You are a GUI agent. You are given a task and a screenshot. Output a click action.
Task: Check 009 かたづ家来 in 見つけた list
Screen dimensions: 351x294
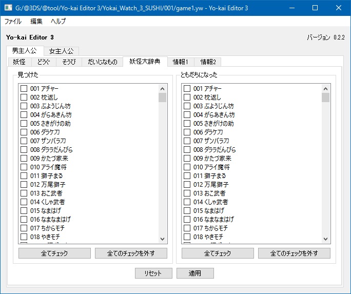[x=24, y=158]
